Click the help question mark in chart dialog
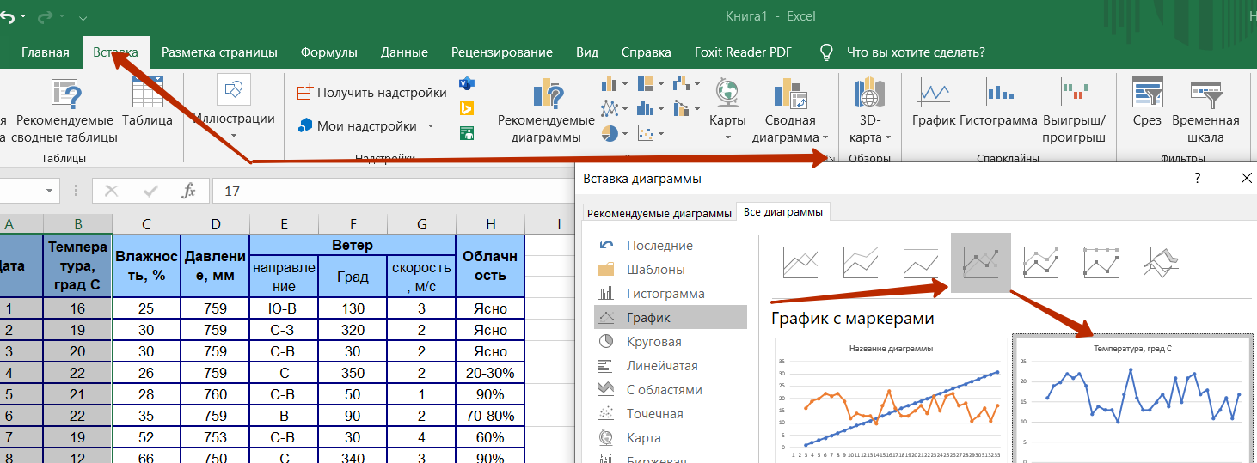Screen dimensions: 1257x463 [1197, 179]
